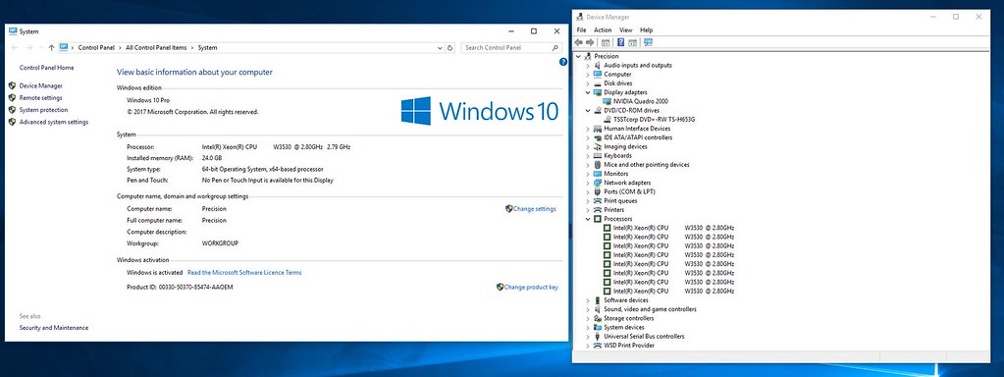Viewport: 1004px width, 377px height.
Task: Expand the Human Interface Devices chevron
Action: tap(588, 129)
